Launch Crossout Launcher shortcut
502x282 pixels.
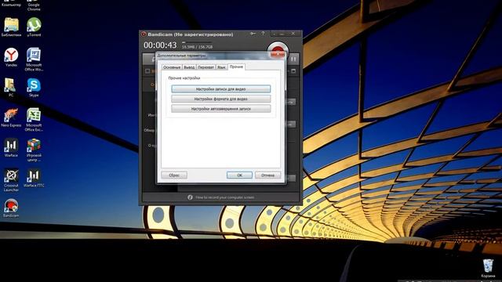tap(11, 180)
